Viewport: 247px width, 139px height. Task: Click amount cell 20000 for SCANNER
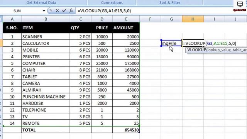tap(126, 37)
